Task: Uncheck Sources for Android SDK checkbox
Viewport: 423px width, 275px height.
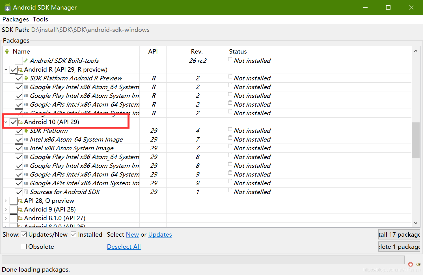Action: (x=19, y=192)
